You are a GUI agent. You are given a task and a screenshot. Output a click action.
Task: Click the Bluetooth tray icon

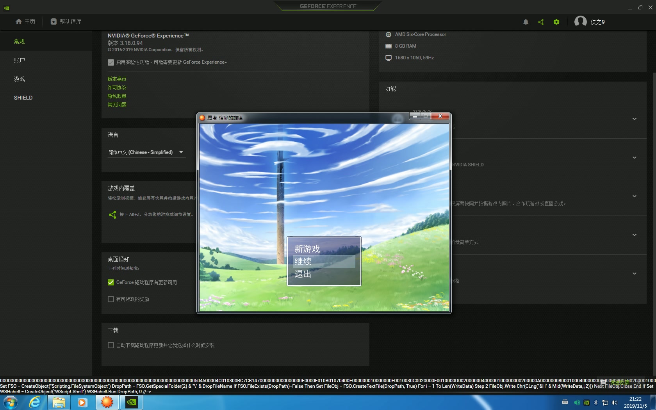(x=596, y=403)
